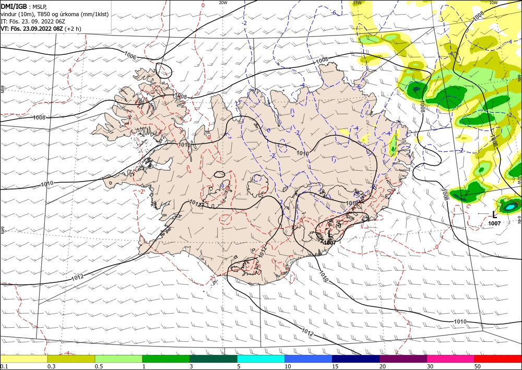
Task: Click the legend value '15'
Action: [335, 366]
